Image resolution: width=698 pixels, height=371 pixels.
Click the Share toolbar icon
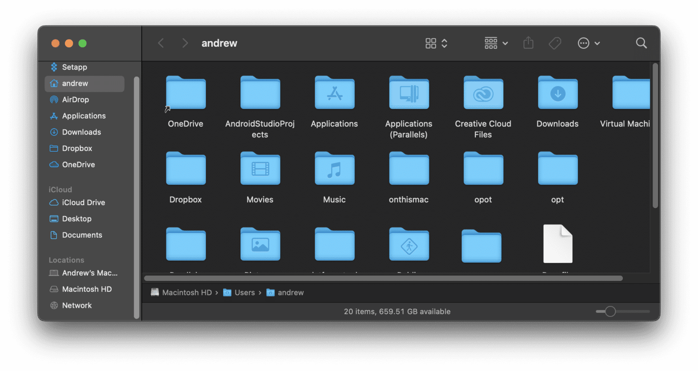coord(528,43)
